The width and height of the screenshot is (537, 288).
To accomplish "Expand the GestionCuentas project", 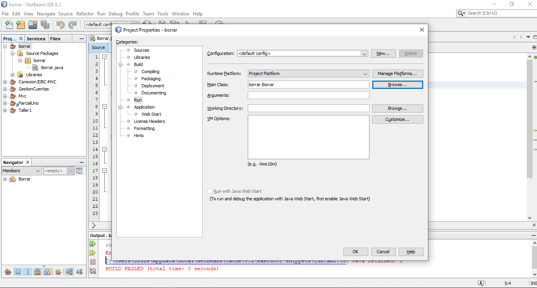I will [x=5, y=89].
